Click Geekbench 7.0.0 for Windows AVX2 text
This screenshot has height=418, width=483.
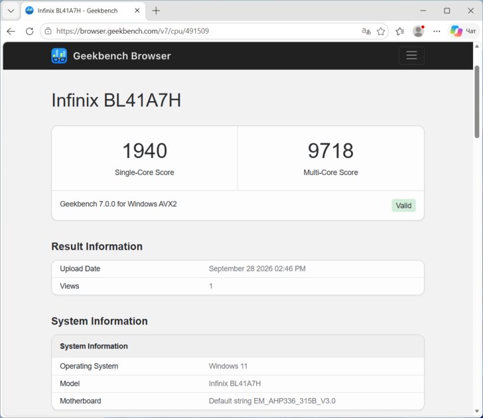tap(118, 204)
